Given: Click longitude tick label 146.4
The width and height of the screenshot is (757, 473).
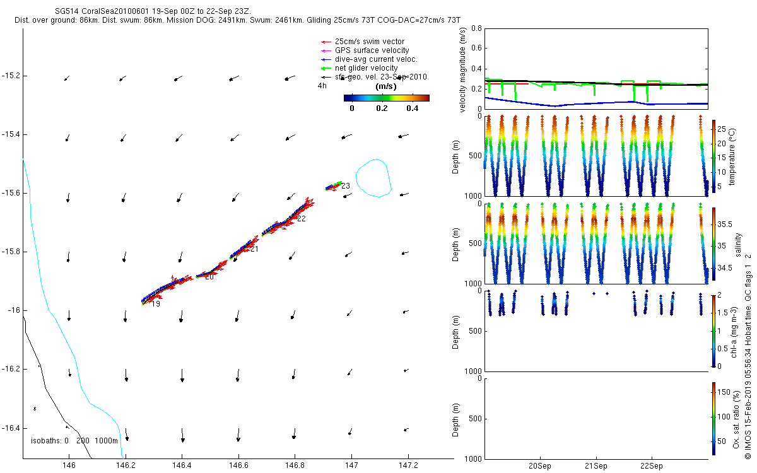Looking at the screenshot, I should [x=182, y=465].
